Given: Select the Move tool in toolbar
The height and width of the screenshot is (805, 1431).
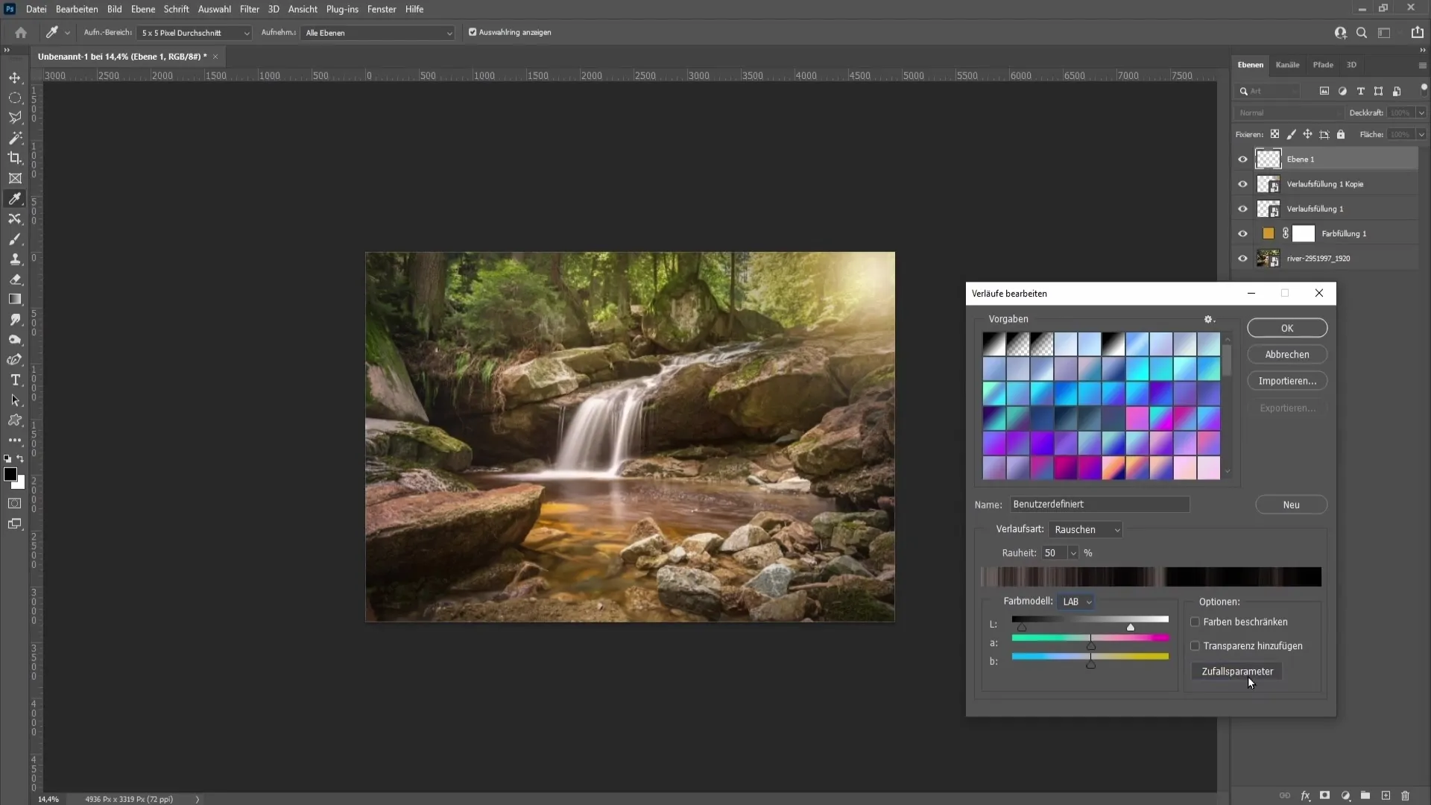Looking at the screenshot, I should click(15, 77).
